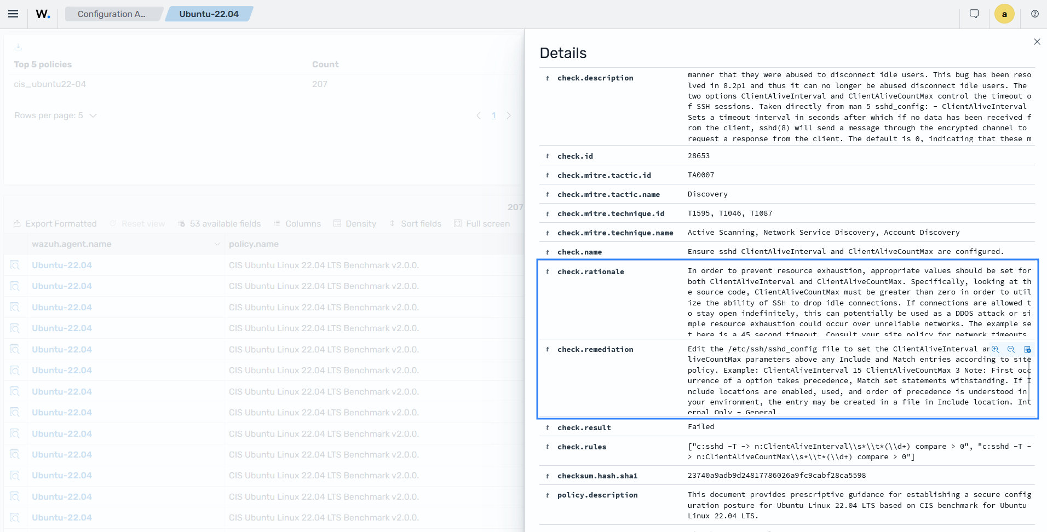The width and height of the screenshot is (1047, 532).
Task: Click the checksum.hash.sha1 hash value
Action: pos(776,476)
